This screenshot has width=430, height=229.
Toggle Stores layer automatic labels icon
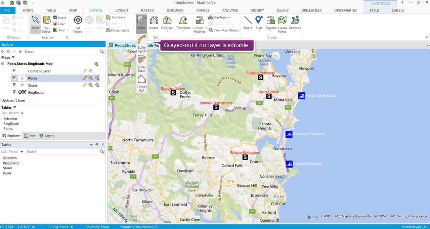(97, 85)
